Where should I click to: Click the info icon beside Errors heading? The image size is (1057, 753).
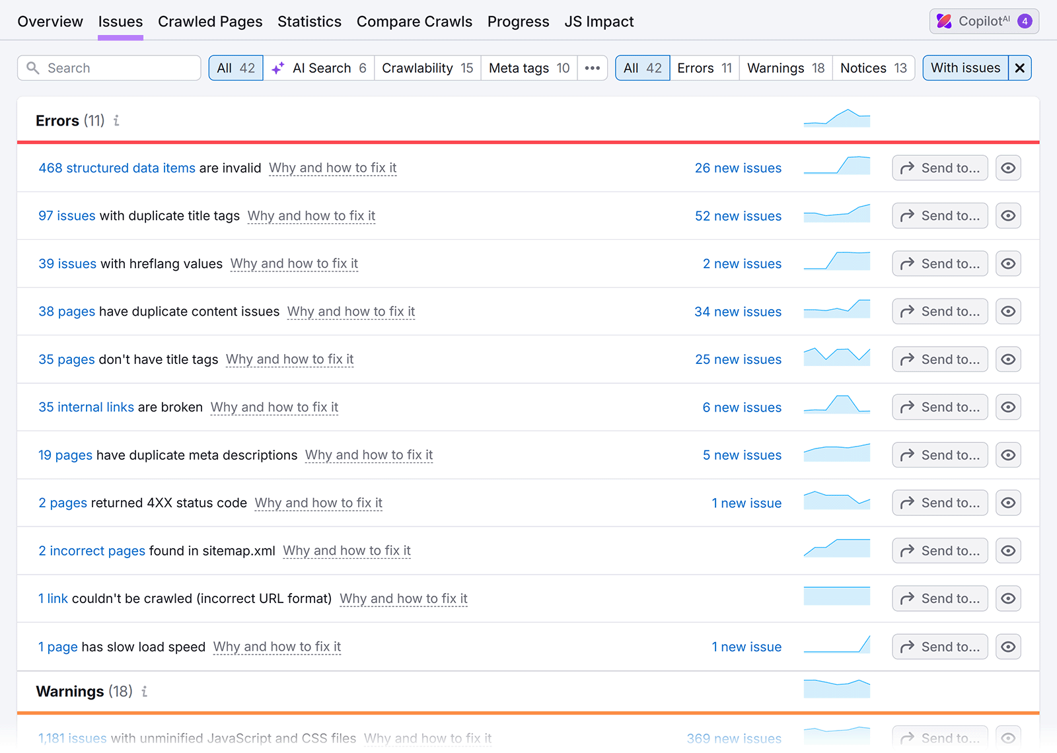[x=116, y=120]
